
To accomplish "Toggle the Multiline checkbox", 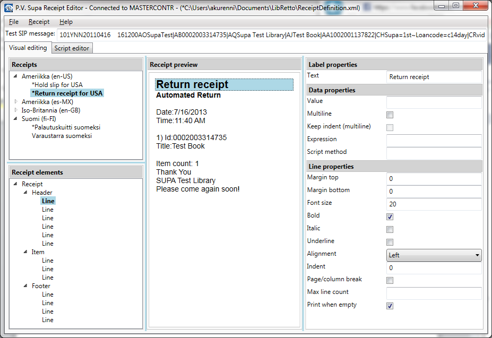I will (390, 115).
